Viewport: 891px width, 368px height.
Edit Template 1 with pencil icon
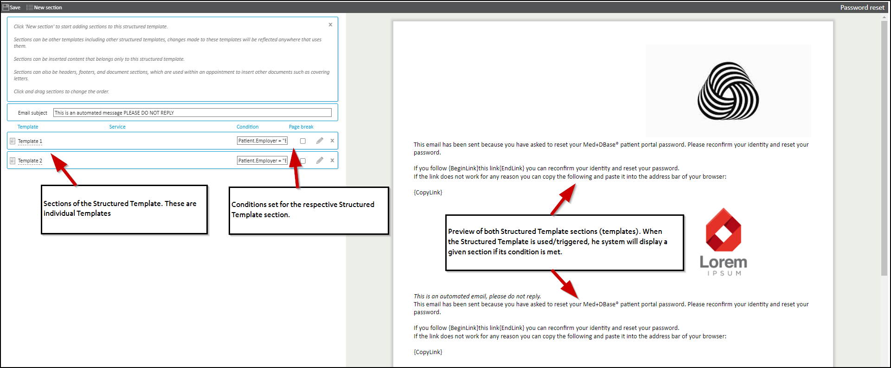click(x=320, y=141)
